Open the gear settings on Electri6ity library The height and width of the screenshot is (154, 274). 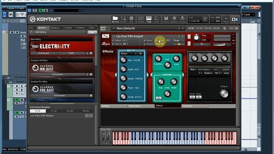(91, 53)
